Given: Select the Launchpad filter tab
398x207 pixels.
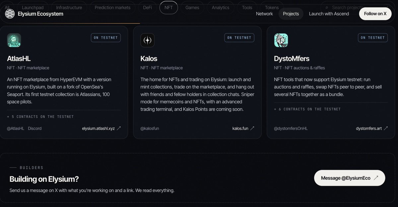Looking at the screenshot, I should [33, 7].
